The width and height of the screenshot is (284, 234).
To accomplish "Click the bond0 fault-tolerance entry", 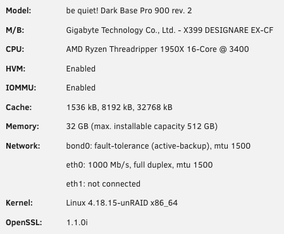I will pos(158,146).
